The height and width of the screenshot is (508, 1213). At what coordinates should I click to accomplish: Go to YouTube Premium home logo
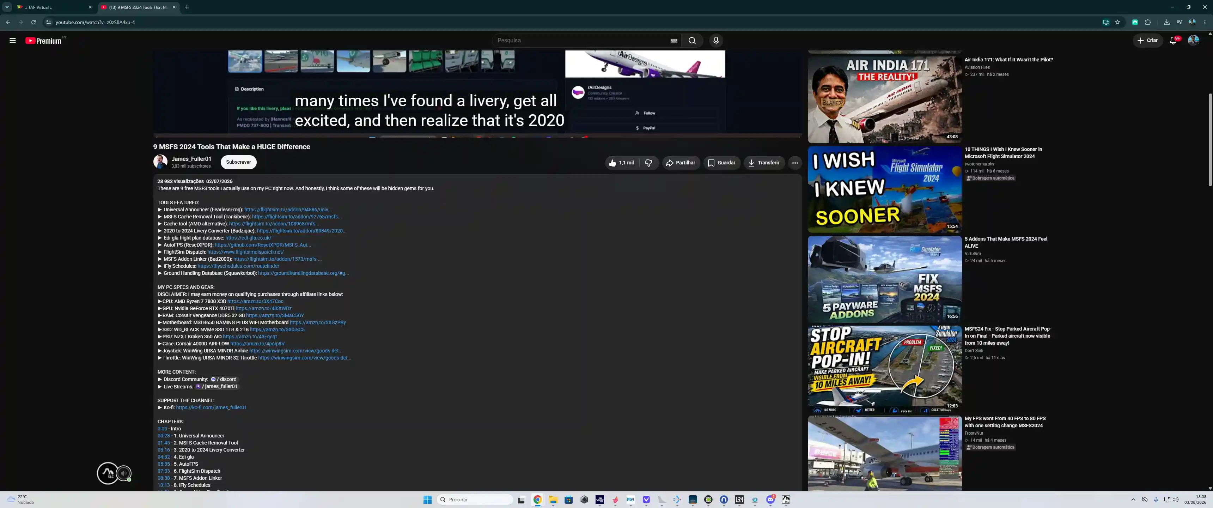pos(44,41)
